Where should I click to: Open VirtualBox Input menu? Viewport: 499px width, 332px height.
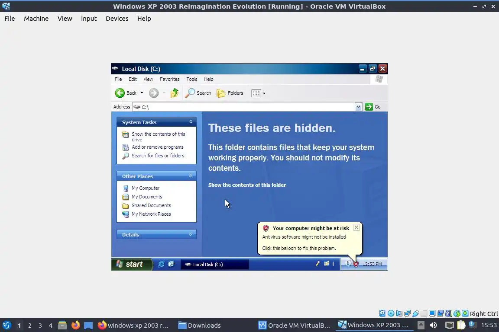(x=89, y=19)
